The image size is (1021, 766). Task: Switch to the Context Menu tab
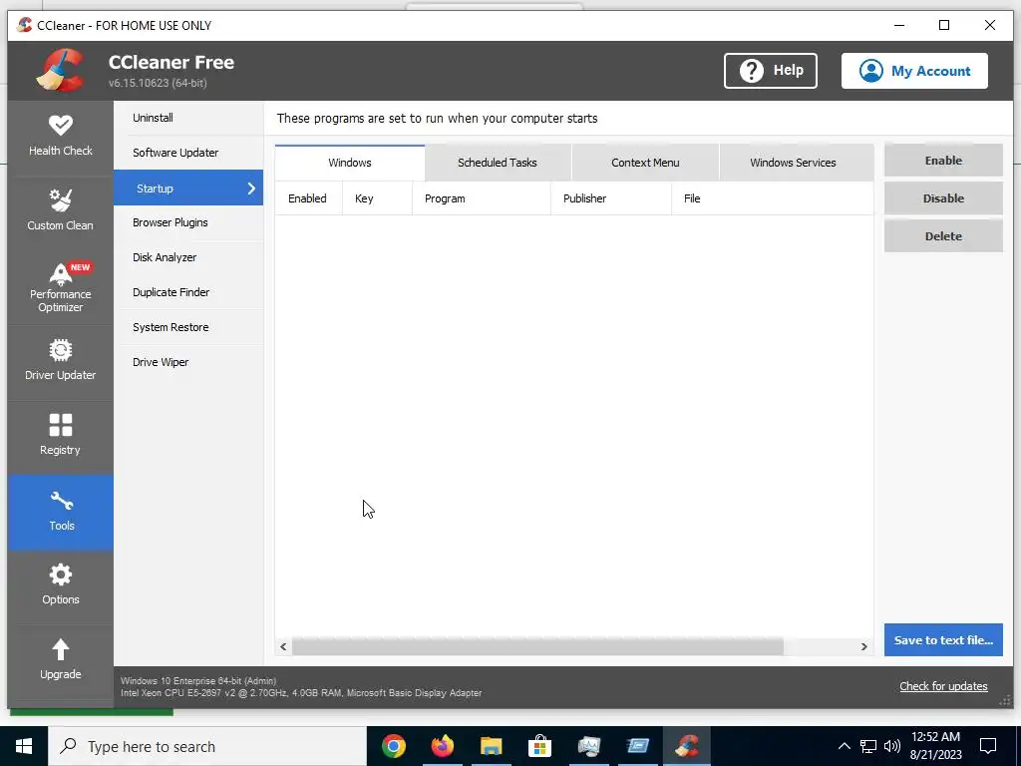(645, 163)
